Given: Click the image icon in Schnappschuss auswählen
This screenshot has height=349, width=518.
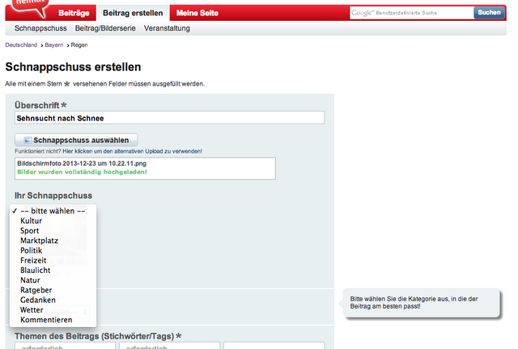Looking at the screenshot, I should (28, 141).
